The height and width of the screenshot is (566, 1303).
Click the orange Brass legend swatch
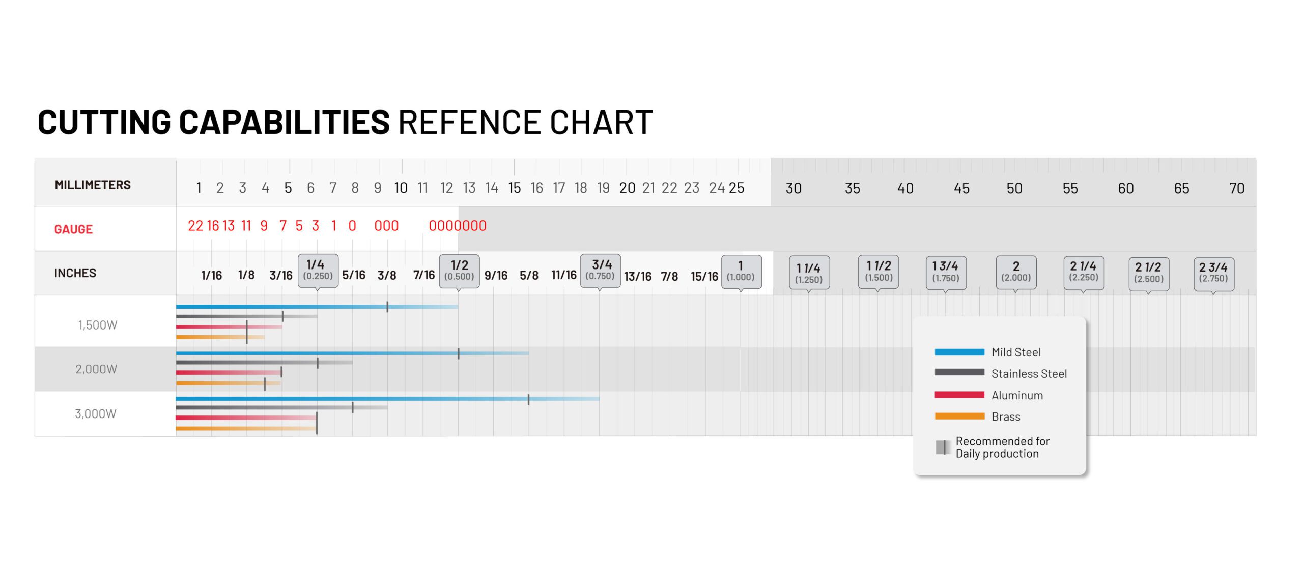(959, 416)
